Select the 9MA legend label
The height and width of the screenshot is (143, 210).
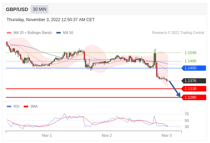point(34,106)
